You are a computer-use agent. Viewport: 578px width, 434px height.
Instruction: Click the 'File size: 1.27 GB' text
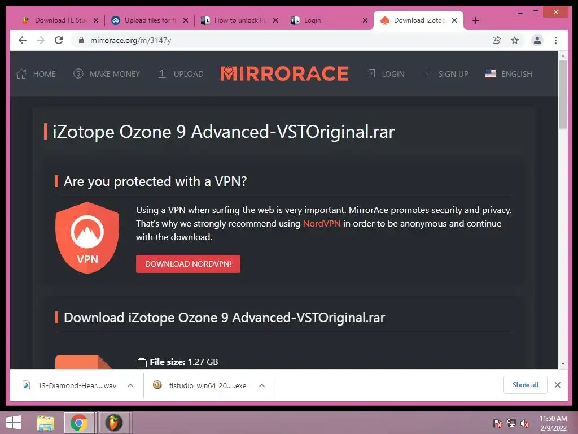(184, 362)
